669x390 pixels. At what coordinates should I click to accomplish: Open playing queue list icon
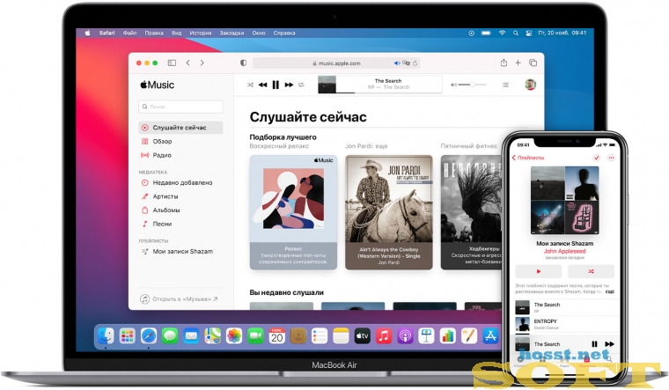click(505, 85)
